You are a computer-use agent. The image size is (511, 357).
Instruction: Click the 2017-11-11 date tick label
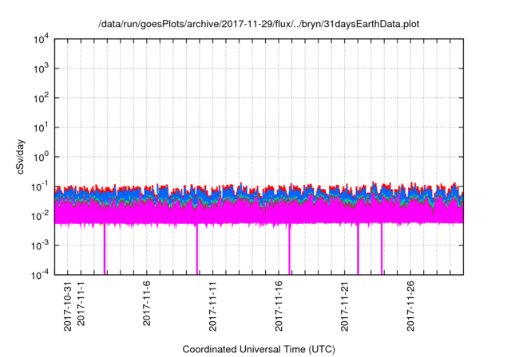[x=212, y=306]
